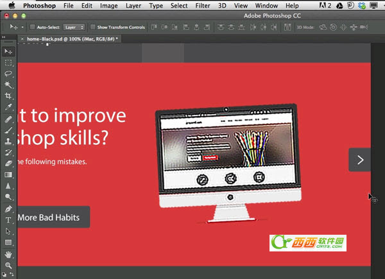Image resolution: width=385 pixels, height=279 pixels.
Task: Open the Apple menu
Action: (x=12, y=5)
